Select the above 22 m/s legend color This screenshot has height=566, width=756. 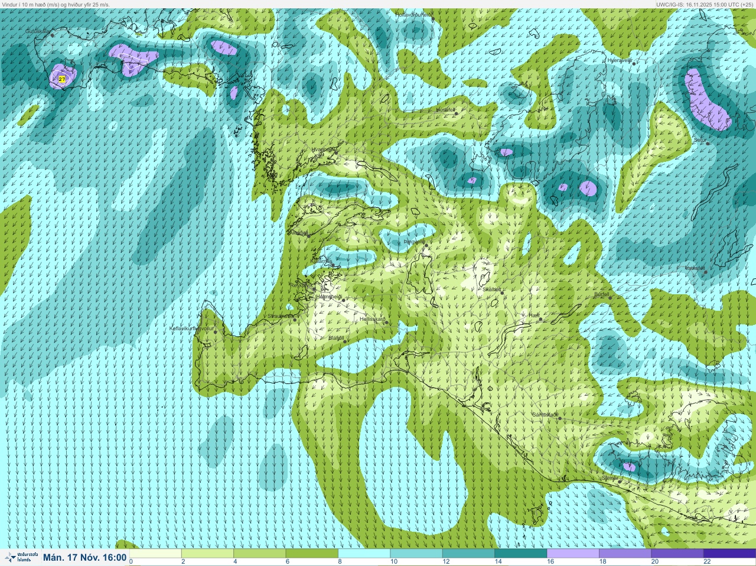click(729, 554)
